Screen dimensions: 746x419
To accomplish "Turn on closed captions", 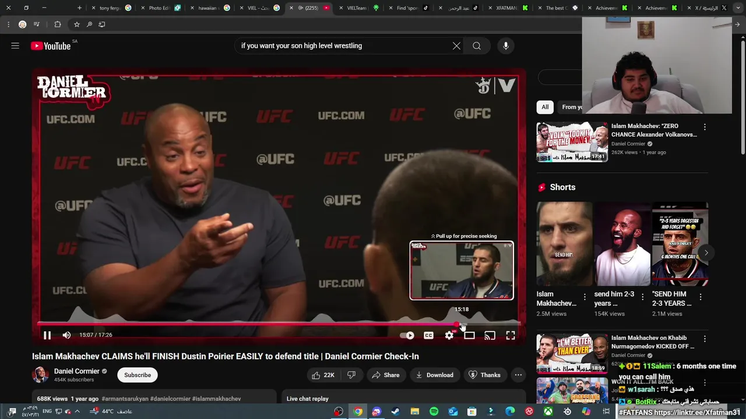I will 428,335.
